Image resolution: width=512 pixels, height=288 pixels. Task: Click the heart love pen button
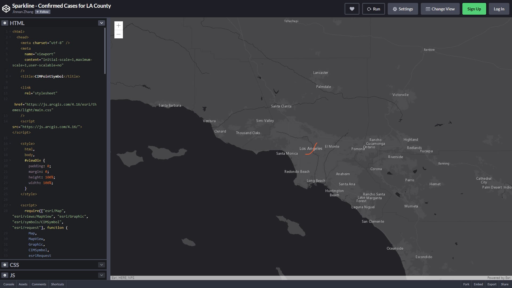tap(352, 9)
